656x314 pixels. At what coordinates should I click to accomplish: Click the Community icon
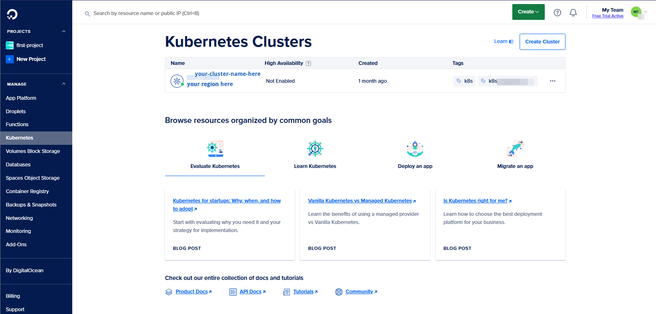pyautogui.click(x=339, y=292)
